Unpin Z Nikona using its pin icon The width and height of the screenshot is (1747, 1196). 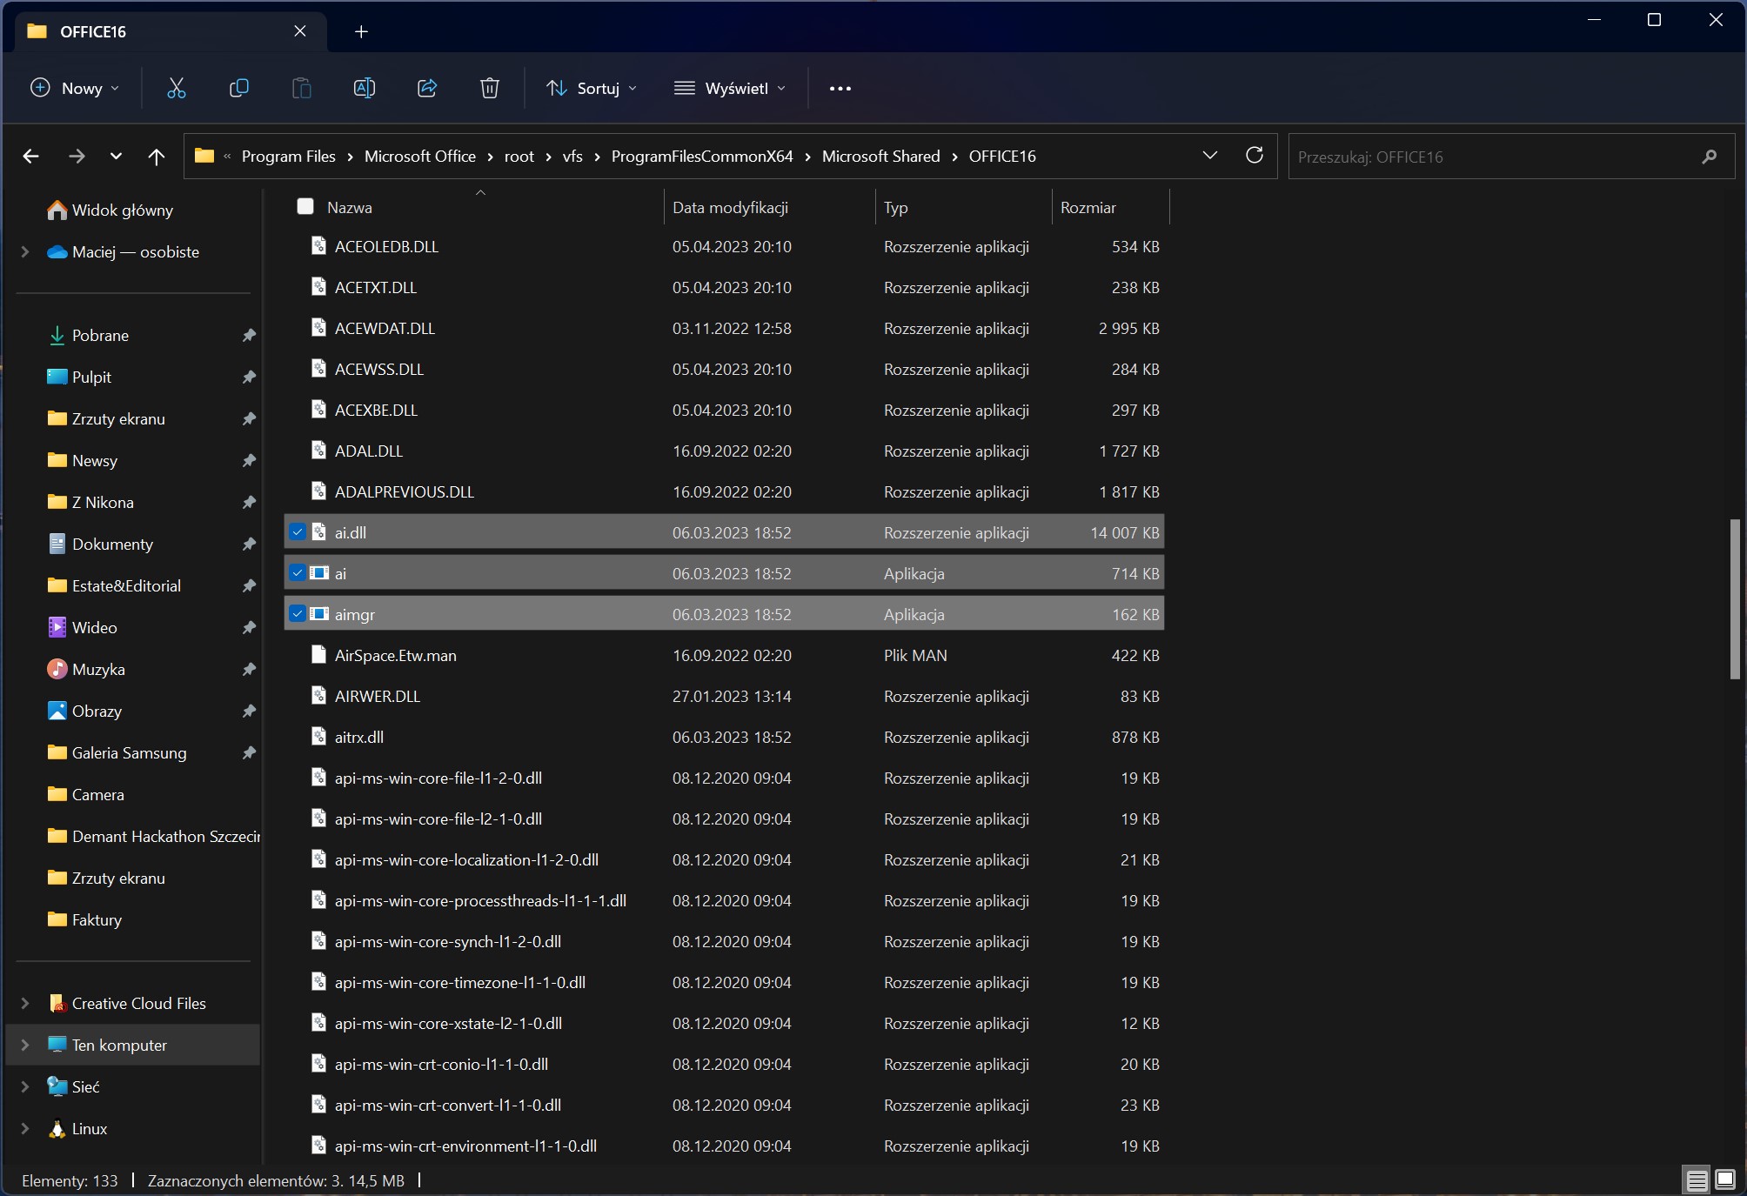point(249,502)
